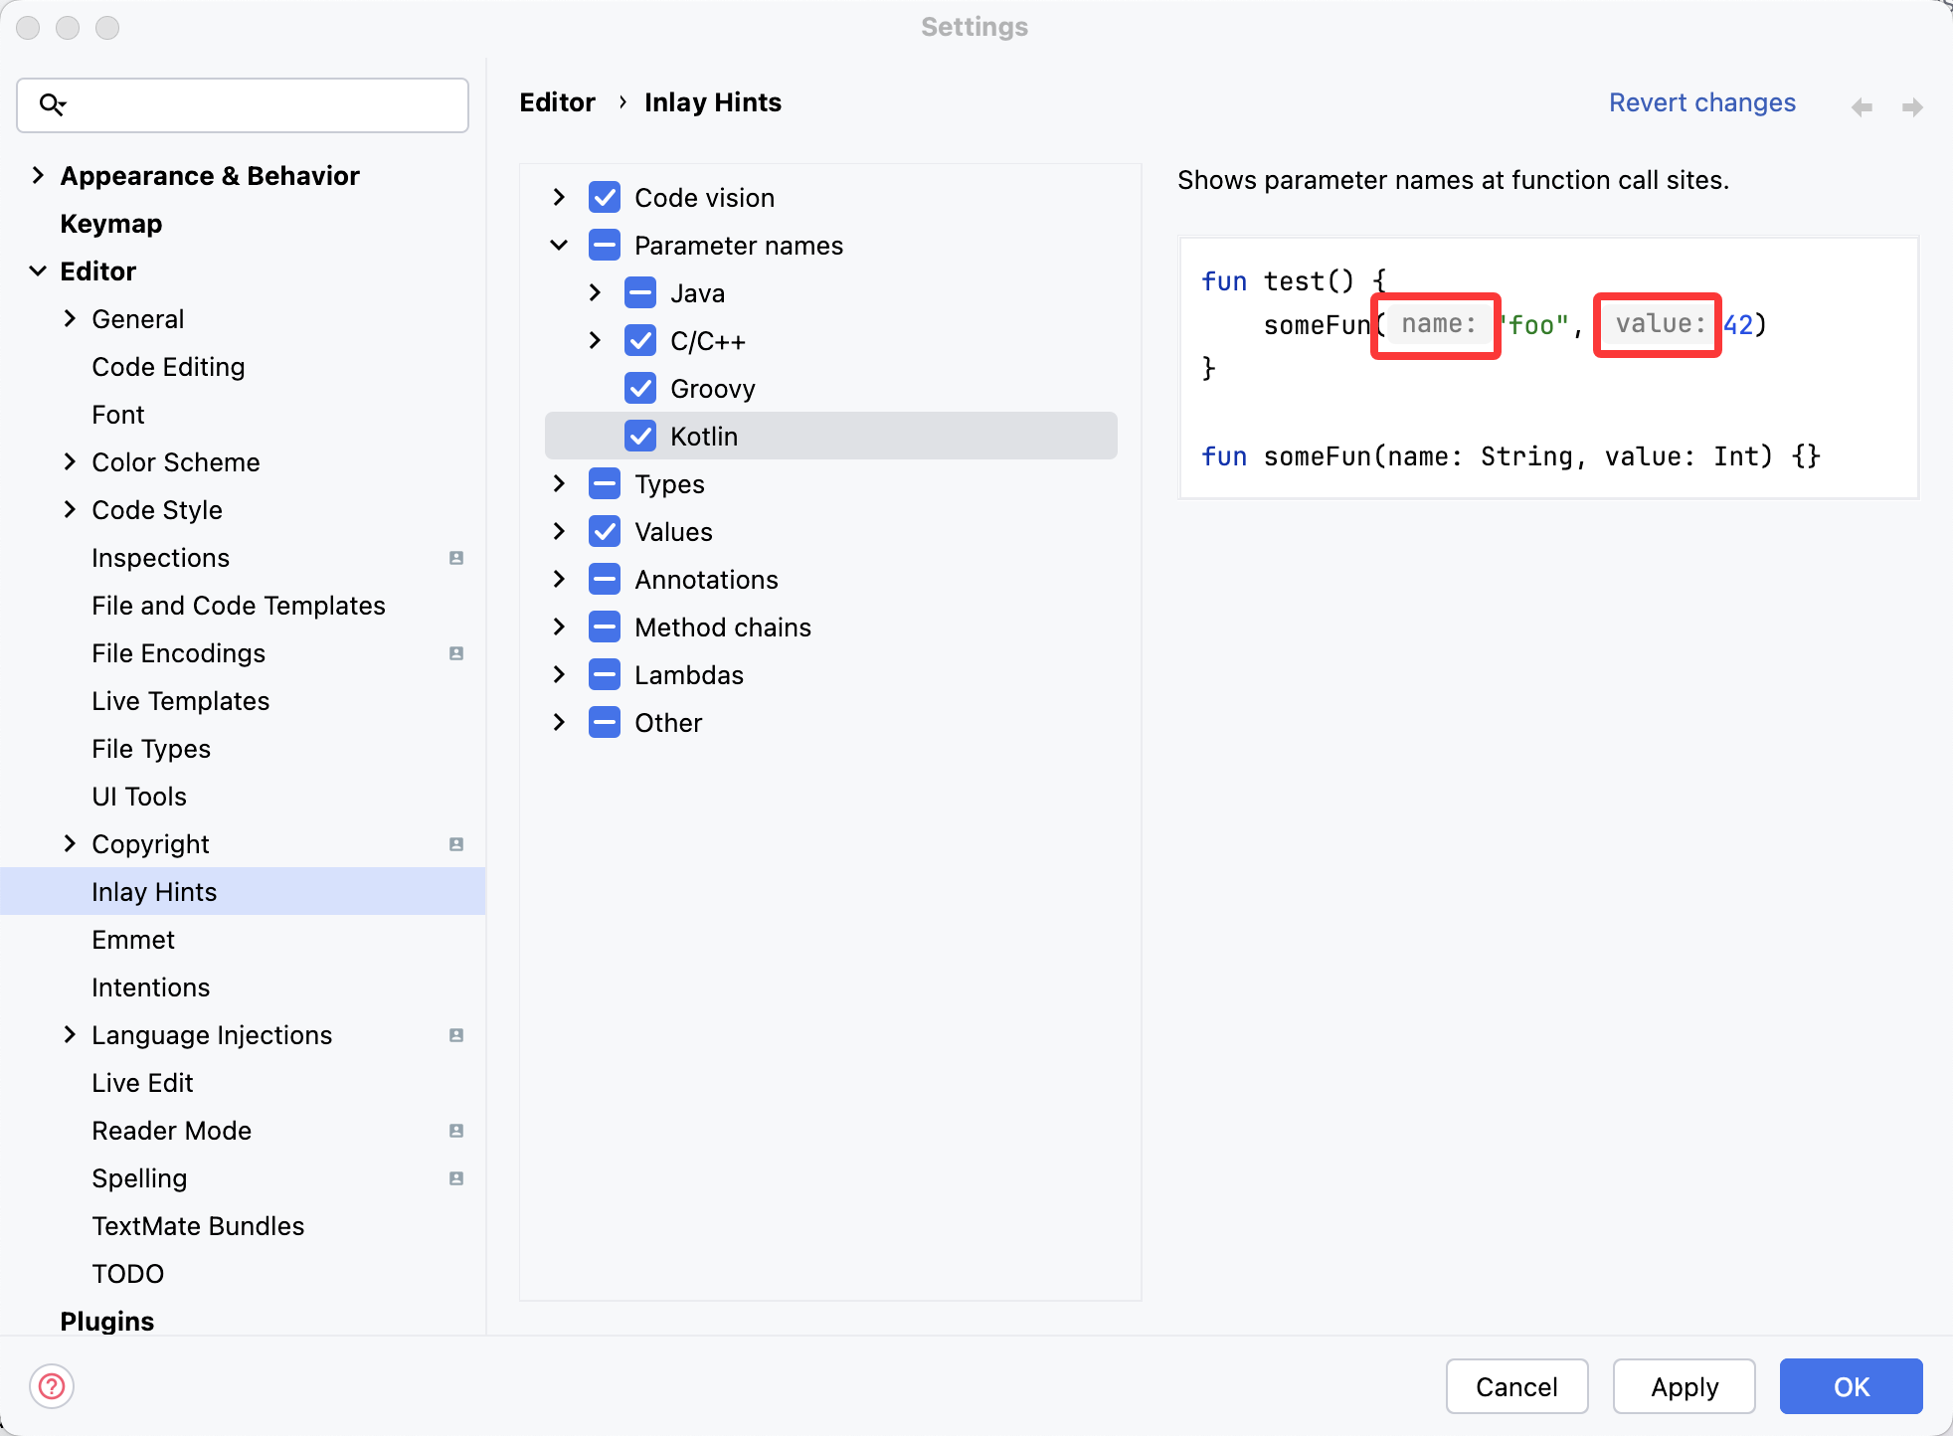Uncheck the Kotlin checkbox
This screenshot has height=1436, width=1953.
point(640,436)
